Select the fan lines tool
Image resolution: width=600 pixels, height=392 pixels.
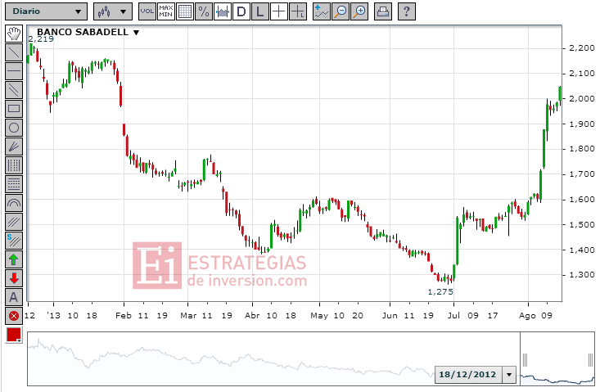coord(14,146)
